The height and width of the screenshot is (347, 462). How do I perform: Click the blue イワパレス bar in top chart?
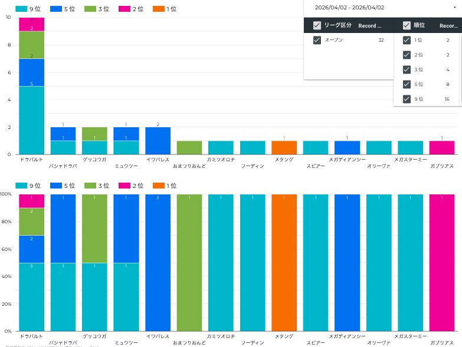coord(158,140)
